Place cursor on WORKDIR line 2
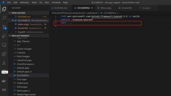The width and height of the screenshot is (171, 96). (77, 20)
